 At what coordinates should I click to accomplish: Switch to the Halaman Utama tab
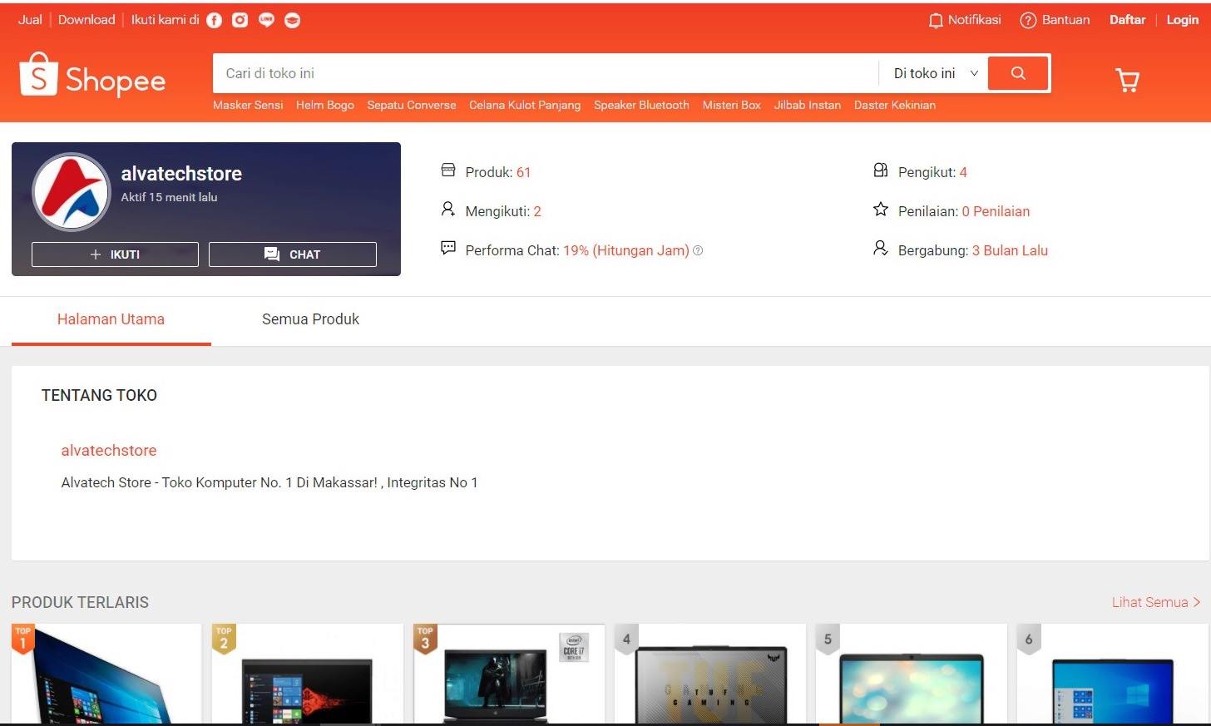click(111, 319)
